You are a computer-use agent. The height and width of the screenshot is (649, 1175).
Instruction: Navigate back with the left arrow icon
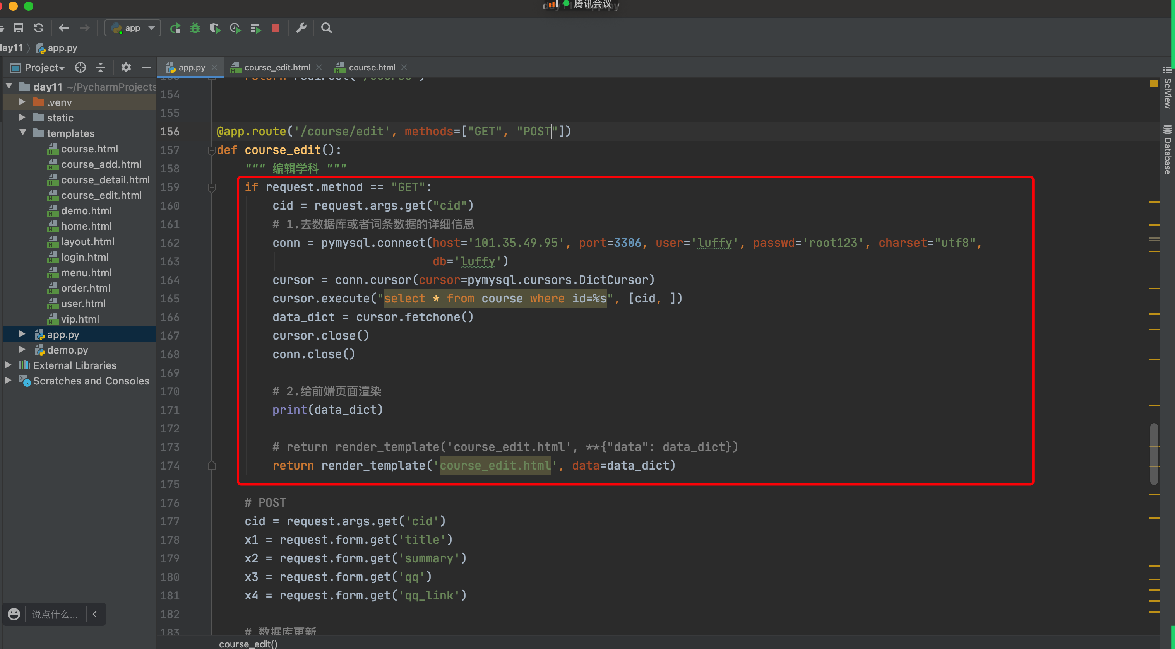coord(64,28)
